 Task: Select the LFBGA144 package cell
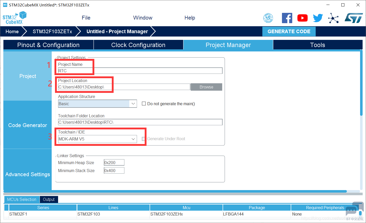[257, 214]
